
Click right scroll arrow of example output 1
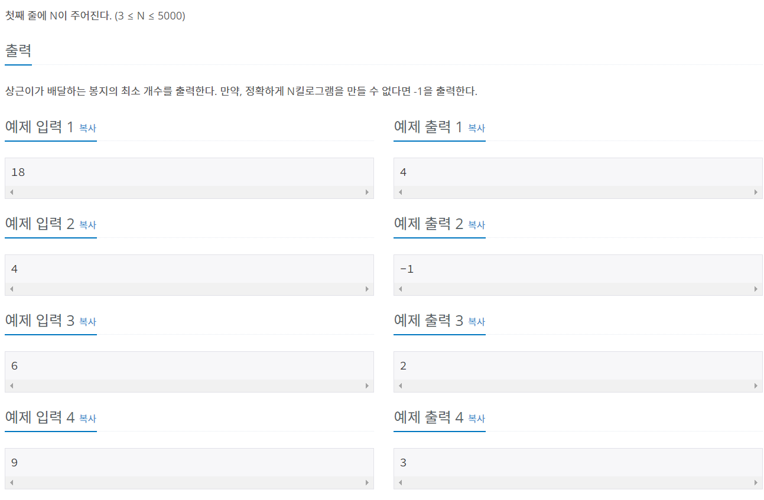click(756, 192)
